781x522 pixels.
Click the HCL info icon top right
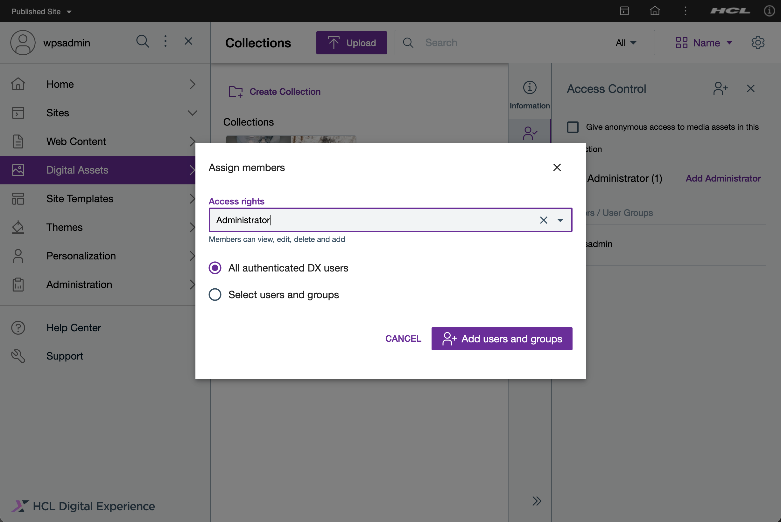[x=769, y=11]
